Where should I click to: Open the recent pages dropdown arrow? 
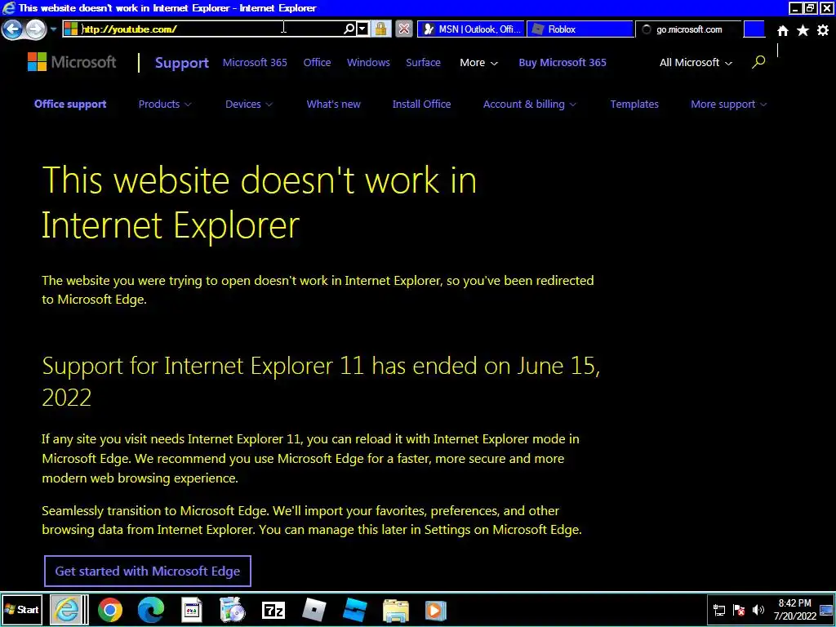coord(53,29)
